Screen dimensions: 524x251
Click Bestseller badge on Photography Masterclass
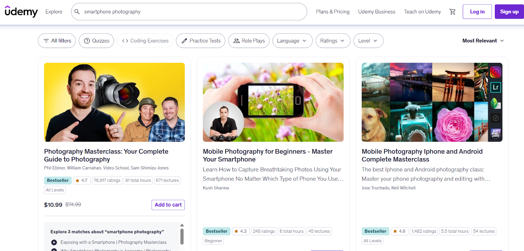coord(58,180)
